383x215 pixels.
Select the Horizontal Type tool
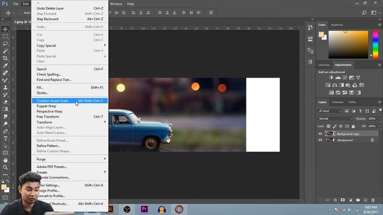[5, 139]
